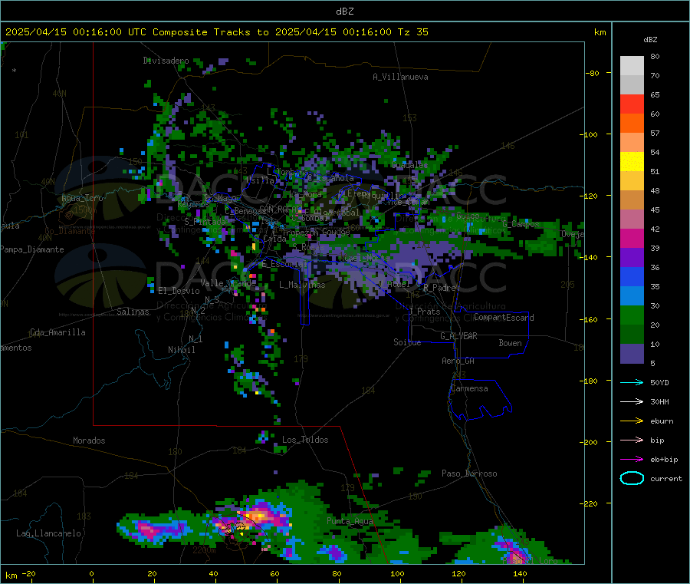Select the yellow 51-54 dBZ swatch
Image resolution: width=690 pixels, height=584 pixels.
click(x=632, y=162)
